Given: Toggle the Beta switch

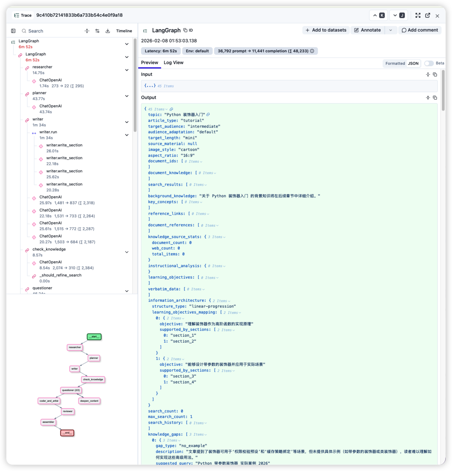Looking at the screenshot, I should (x=429, y=63).
